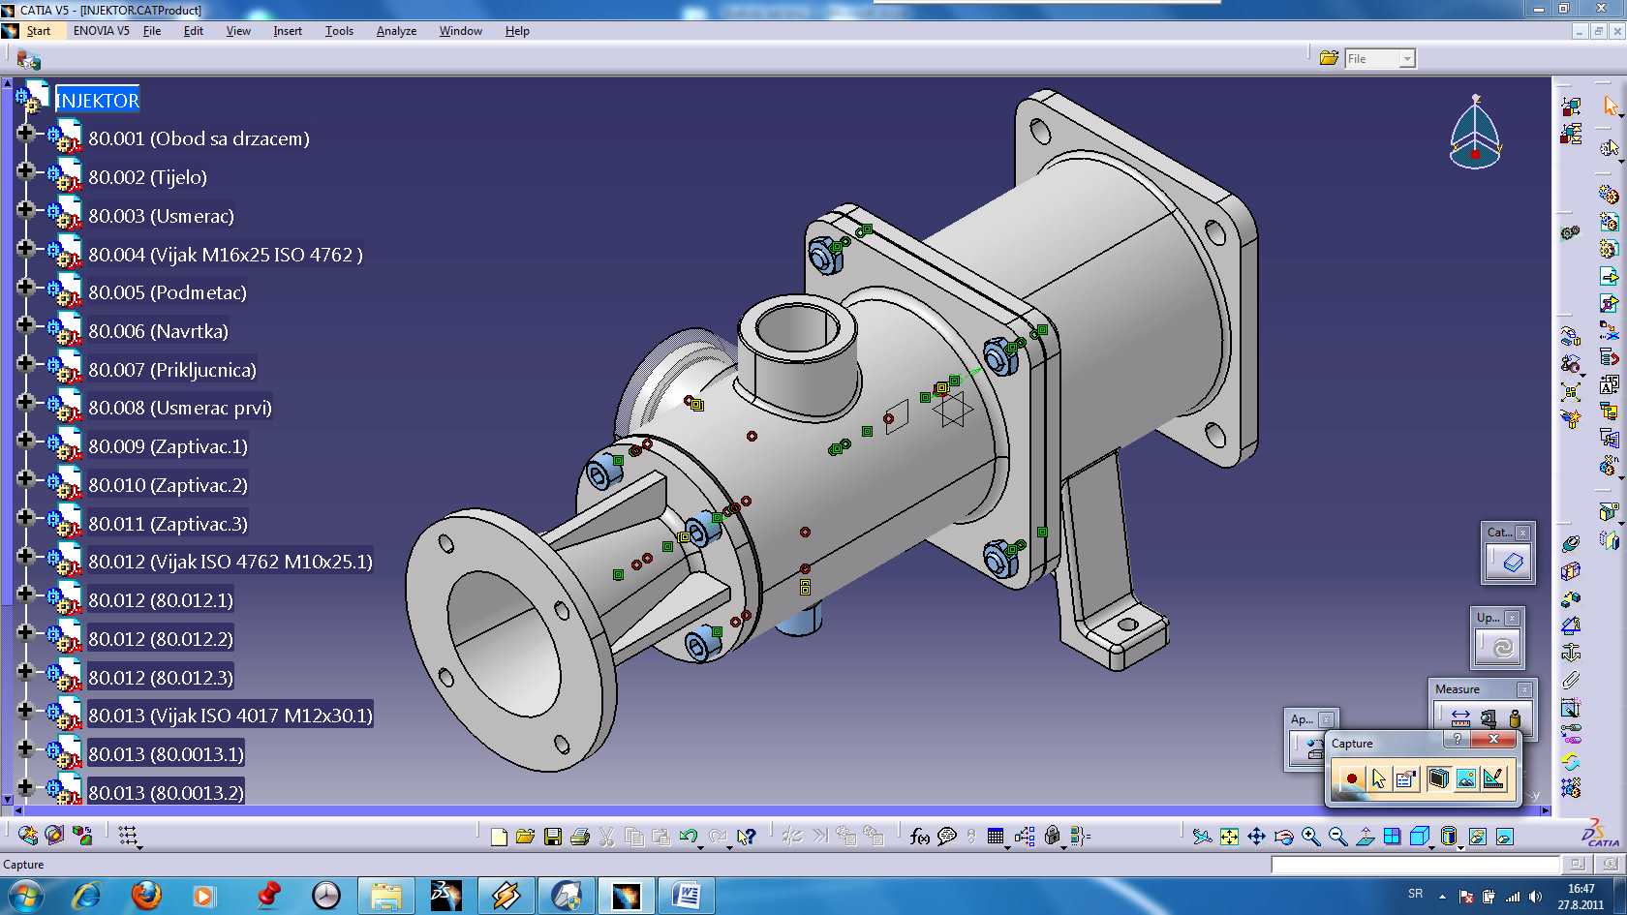Select Screen mode in Capture dialog
1627x915 pixels.
point(1438,778)
